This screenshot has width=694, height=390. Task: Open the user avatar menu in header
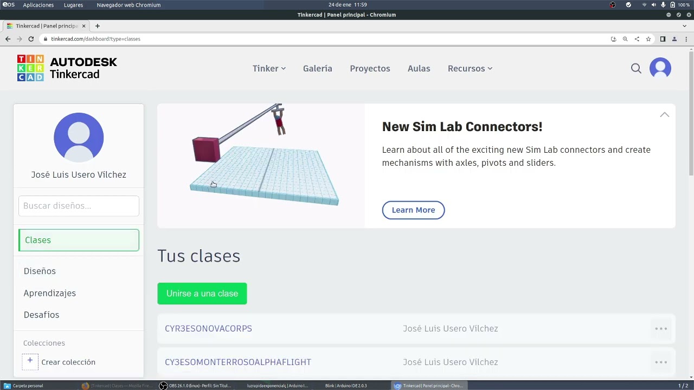(x=660, y=68)
